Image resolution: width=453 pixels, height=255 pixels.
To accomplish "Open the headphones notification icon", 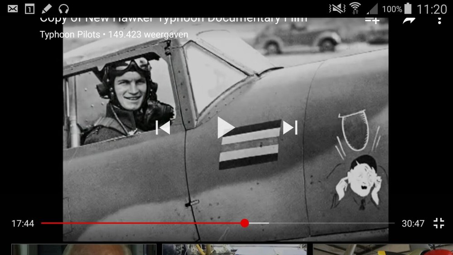I will pyautogui.click(x=63, y=9).
